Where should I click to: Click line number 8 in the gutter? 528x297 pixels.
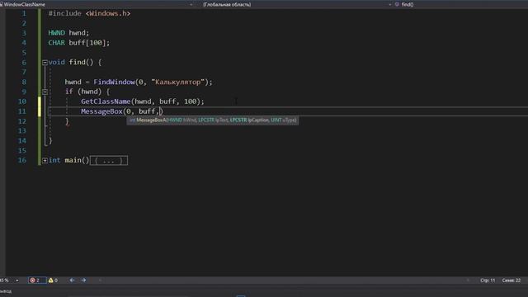(24, 82)
